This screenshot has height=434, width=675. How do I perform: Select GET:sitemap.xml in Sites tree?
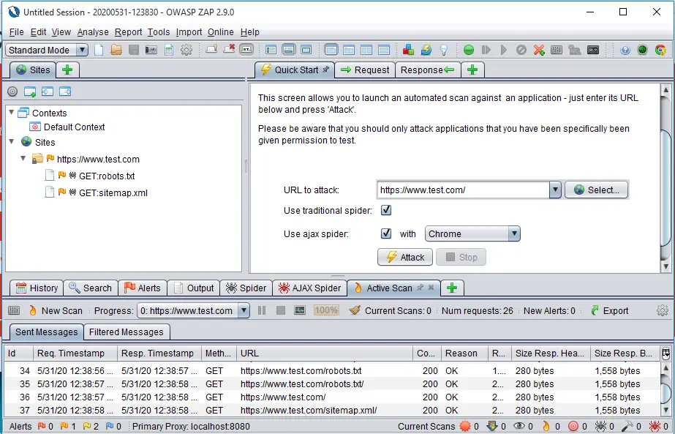coord(113,192)
